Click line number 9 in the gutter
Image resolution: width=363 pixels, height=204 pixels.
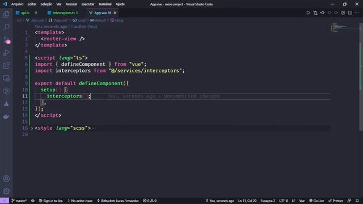click(26, 83)
